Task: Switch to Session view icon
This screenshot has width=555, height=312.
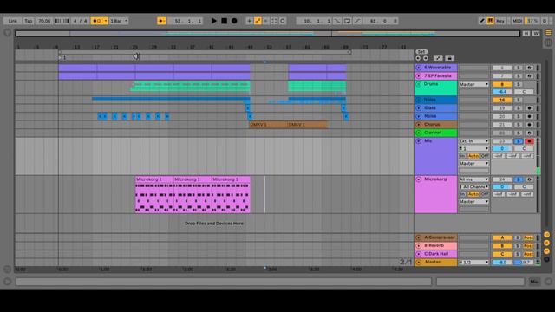Action: [548, 42]
